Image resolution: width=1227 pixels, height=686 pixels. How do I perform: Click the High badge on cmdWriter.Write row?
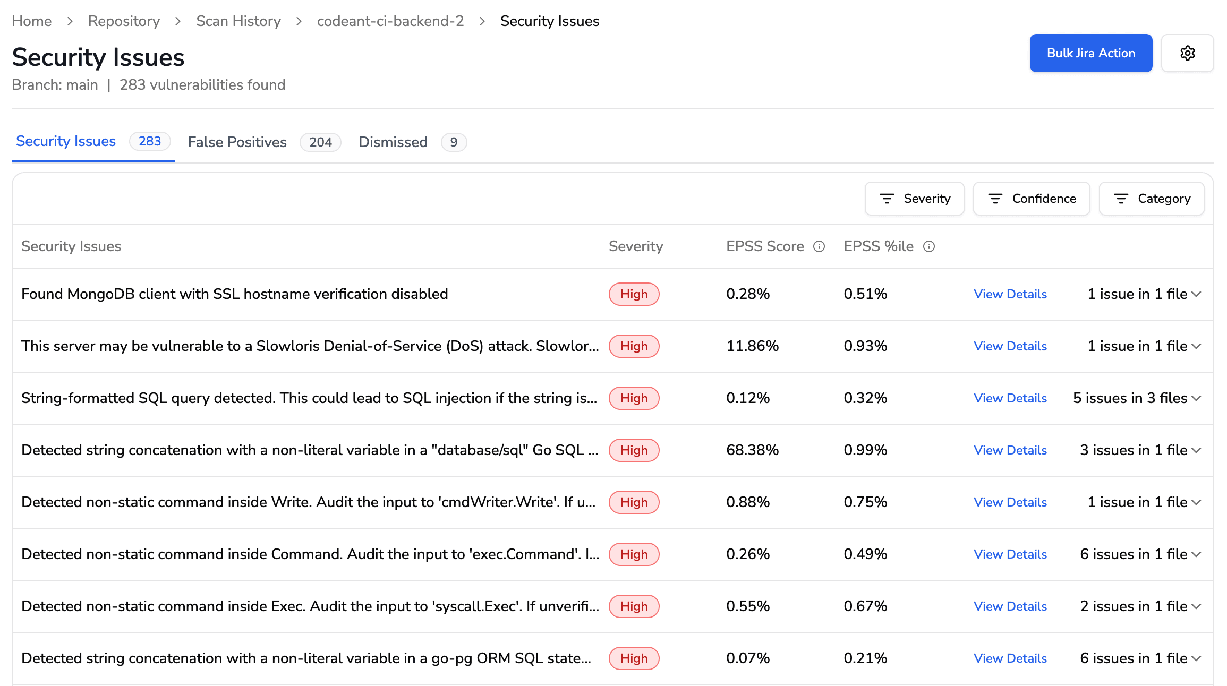click(x=634, y=502)
